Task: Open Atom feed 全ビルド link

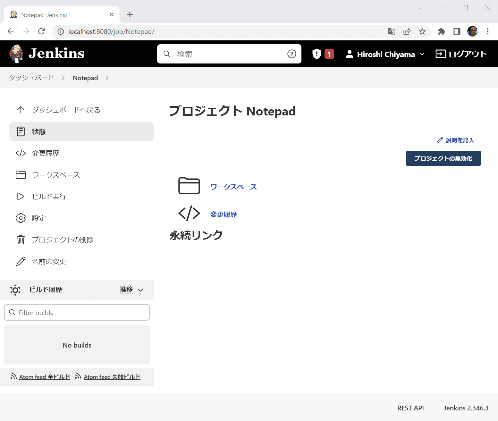Action: click(x=45, y=377)
